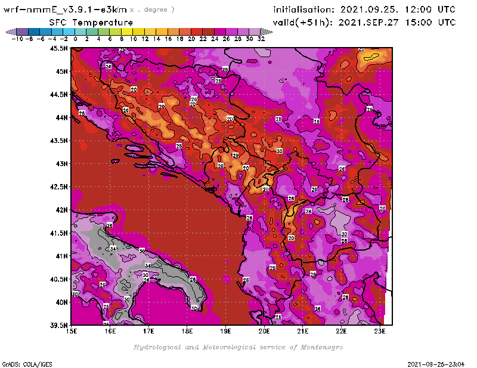Pick the swatch between 26 and 28
Viewport: 477px width, 368px height.
click(231, 32)
